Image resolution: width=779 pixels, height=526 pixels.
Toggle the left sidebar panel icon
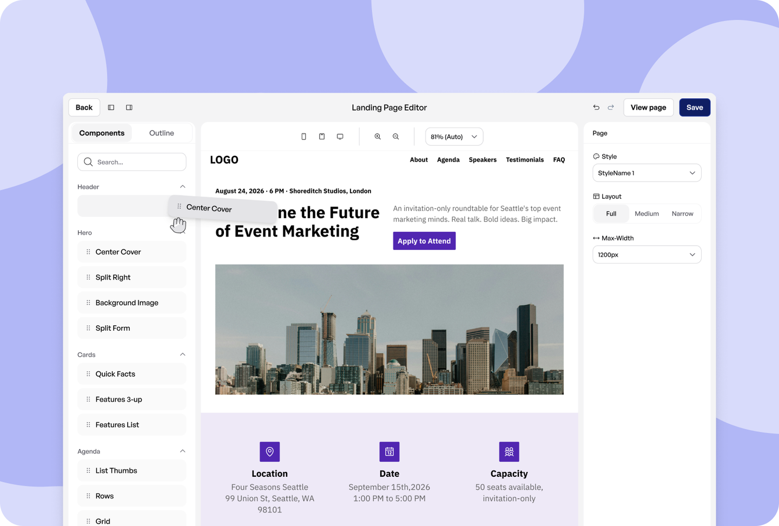click(111, 108)
